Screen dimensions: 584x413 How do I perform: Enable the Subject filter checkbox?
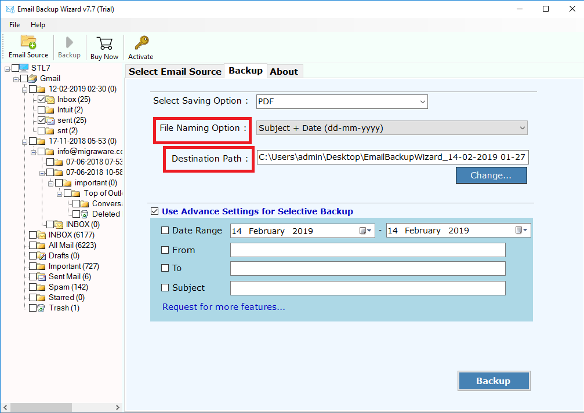[165, 288]
